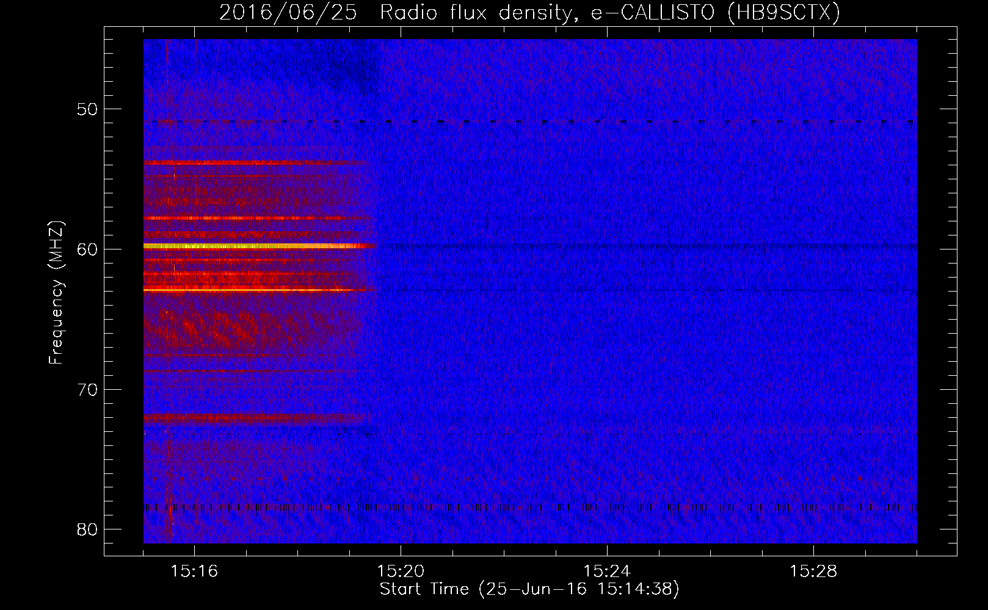Image resolution: width=988 pixels, height=610 pixels.
Task: Click the 15:20 time tick label
Action: pos(401,571)
